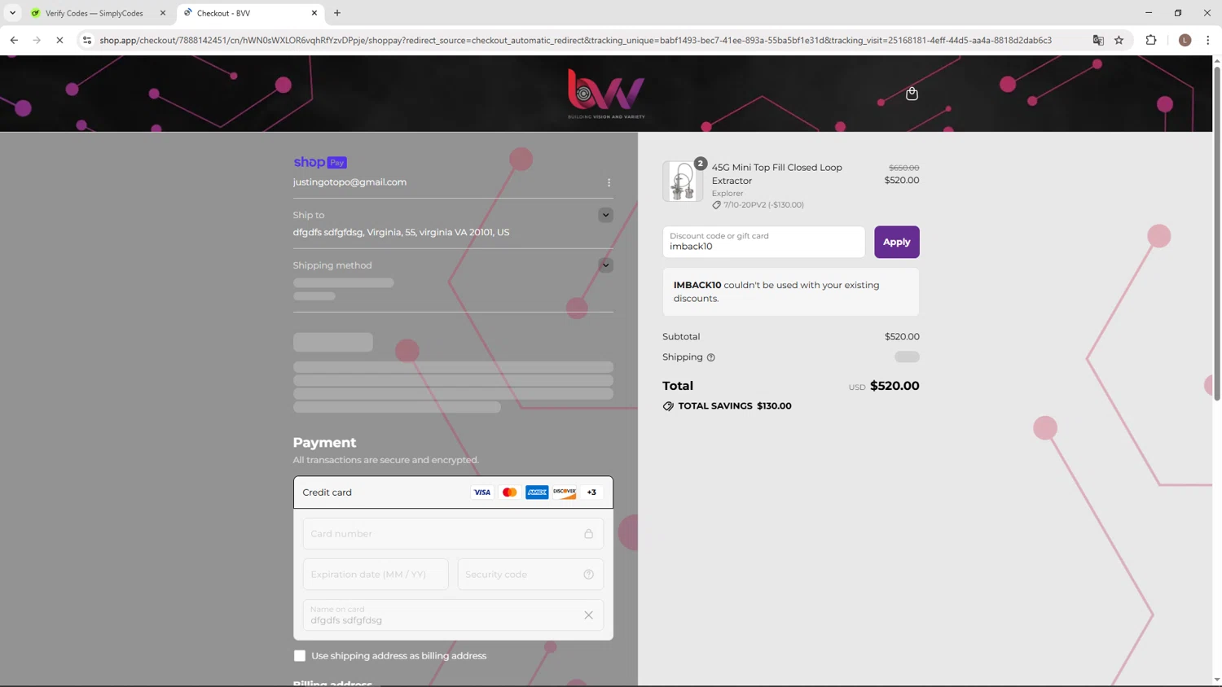Screen dimensions: 1222x687
Task: Click the discount tag icon under product
Action: click(x=716, y=205)
